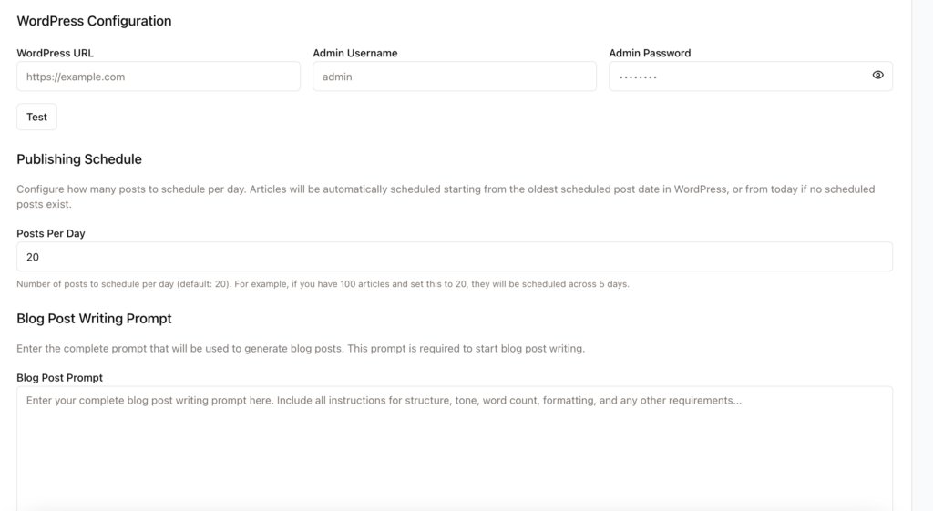
Task: Click the "Blog Post Prompt" field label
Action: click(60, 377)
